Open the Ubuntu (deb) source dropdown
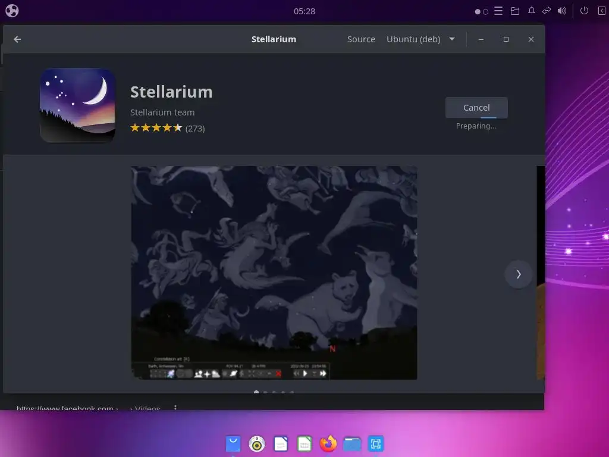Image resolution: width=609 pixels, height=457 pixels. coord(420,39)
